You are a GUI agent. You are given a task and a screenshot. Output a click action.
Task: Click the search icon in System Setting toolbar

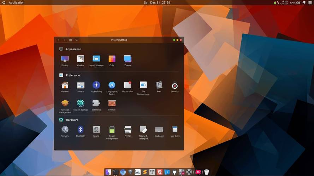pos(77,40)
